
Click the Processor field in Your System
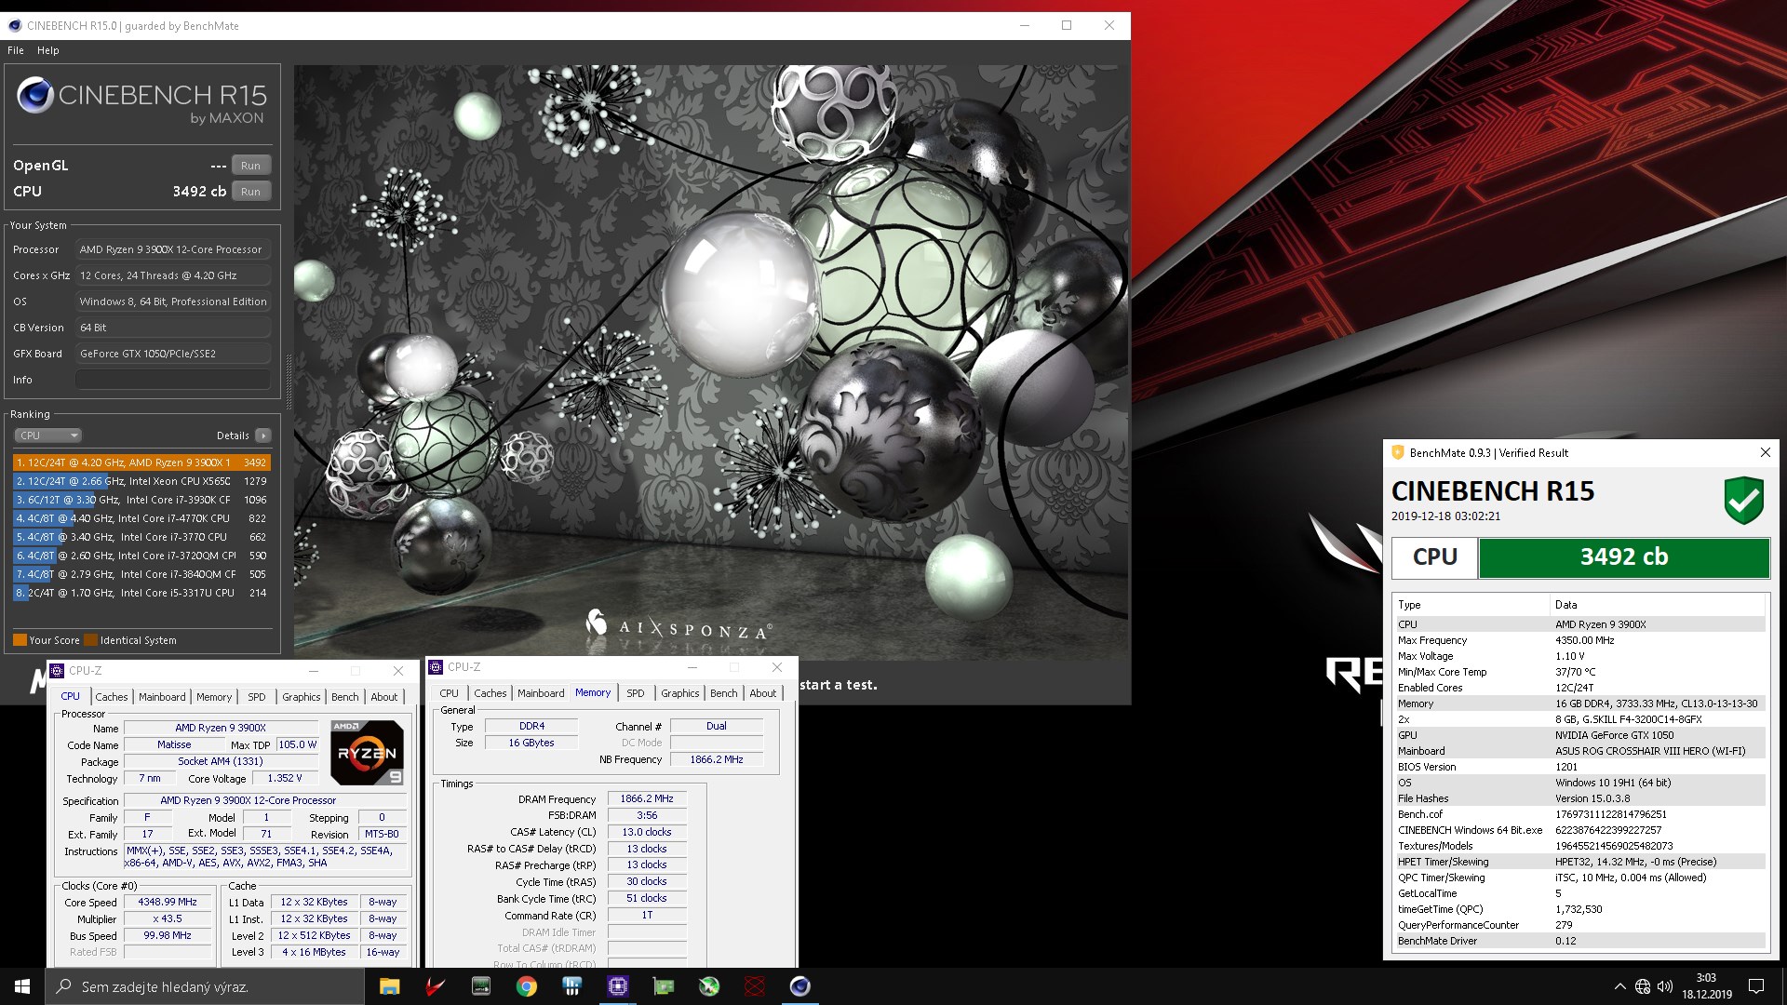[x=173, y=249]
